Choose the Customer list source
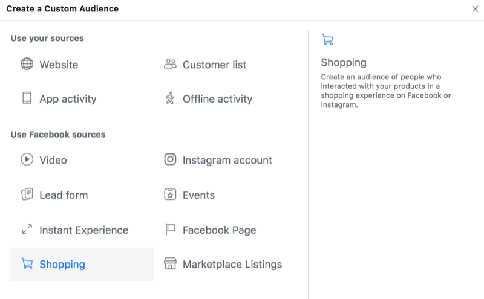This screenshot has width=484, height=299. click(214, 65)
